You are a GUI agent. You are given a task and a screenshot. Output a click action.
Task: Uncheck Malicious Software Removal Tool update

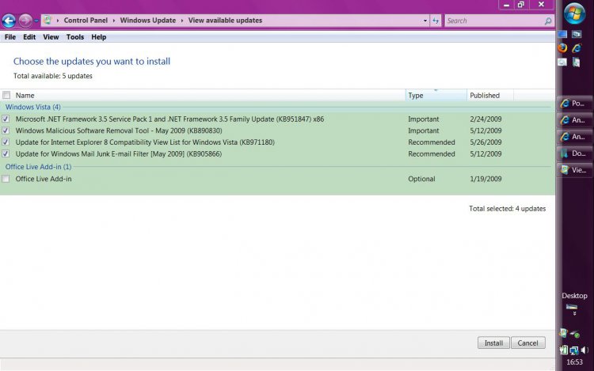(6, 131)
